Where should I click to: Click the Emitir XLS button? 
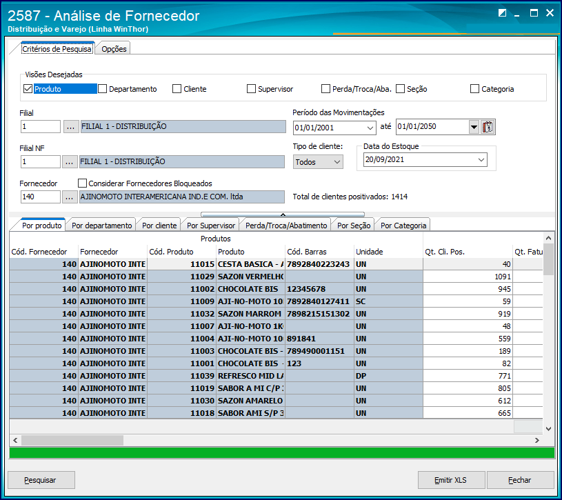[x=451, y=480]
